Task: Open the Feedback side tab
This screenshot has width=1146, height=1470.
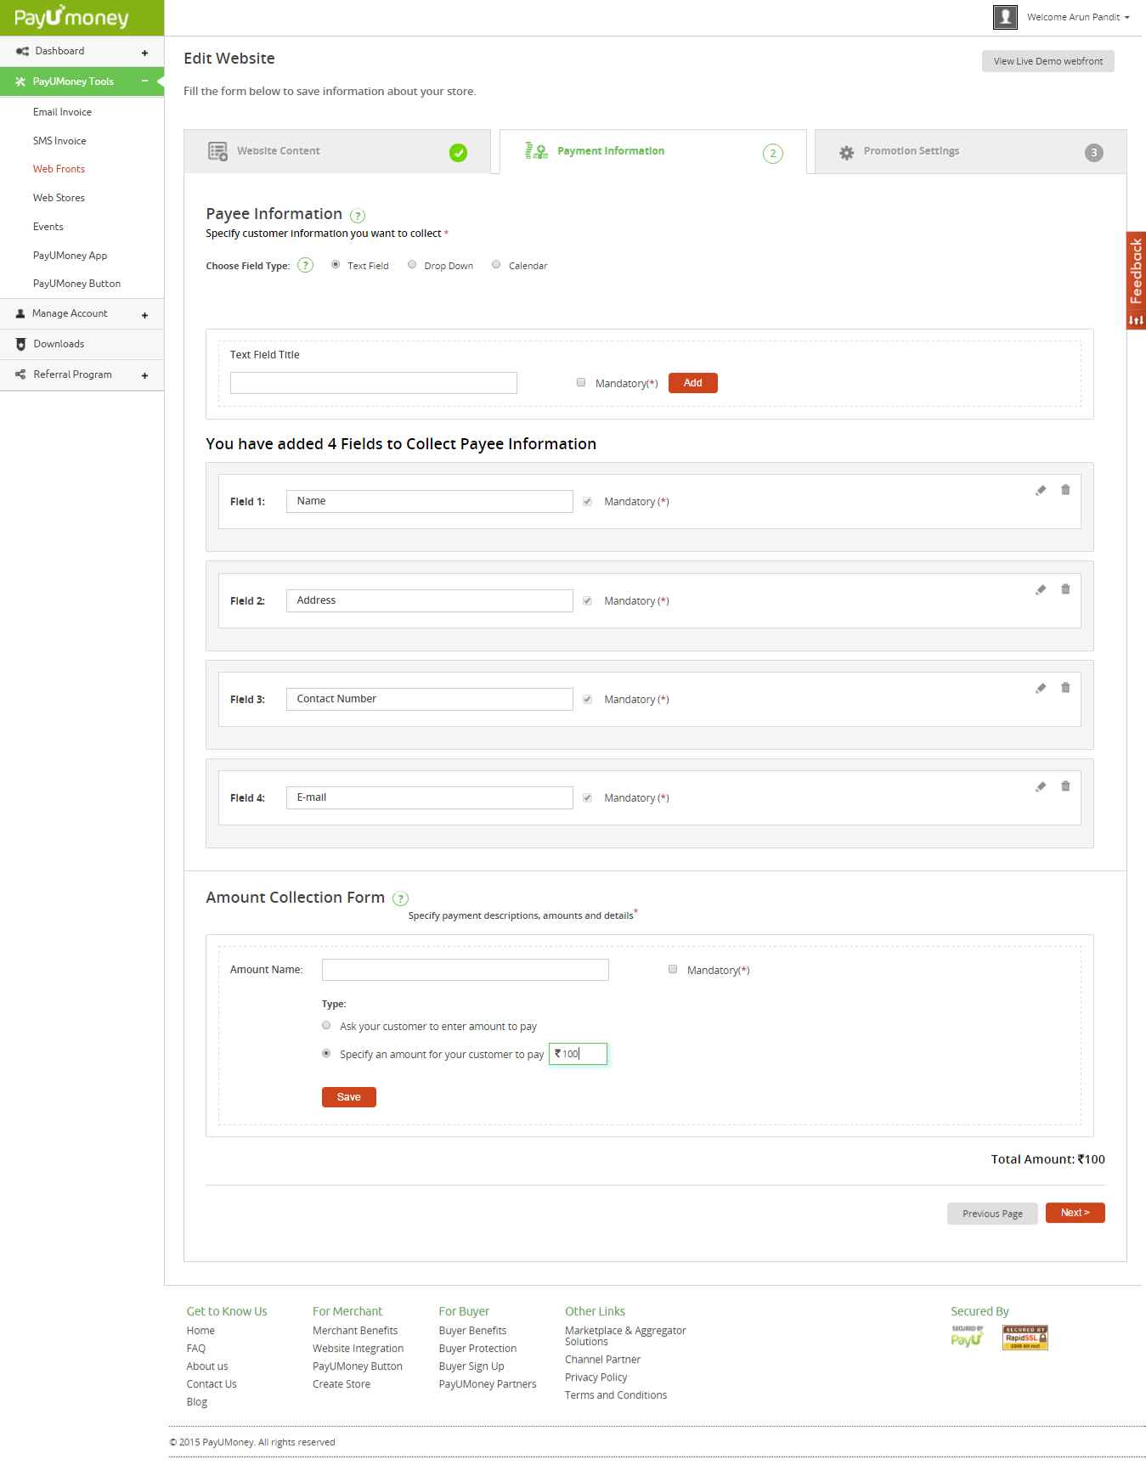Action: 1136,280
